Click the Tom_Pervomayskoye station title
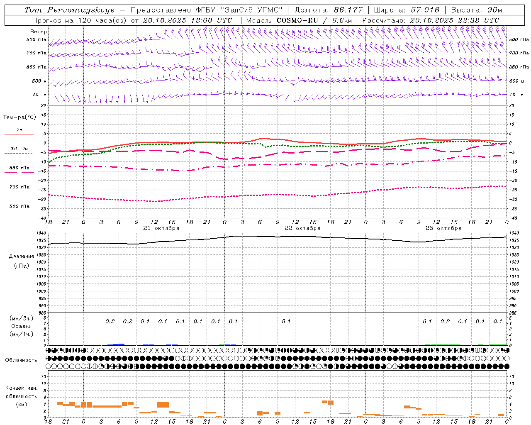531x425 pixels. tap(69, 10)
